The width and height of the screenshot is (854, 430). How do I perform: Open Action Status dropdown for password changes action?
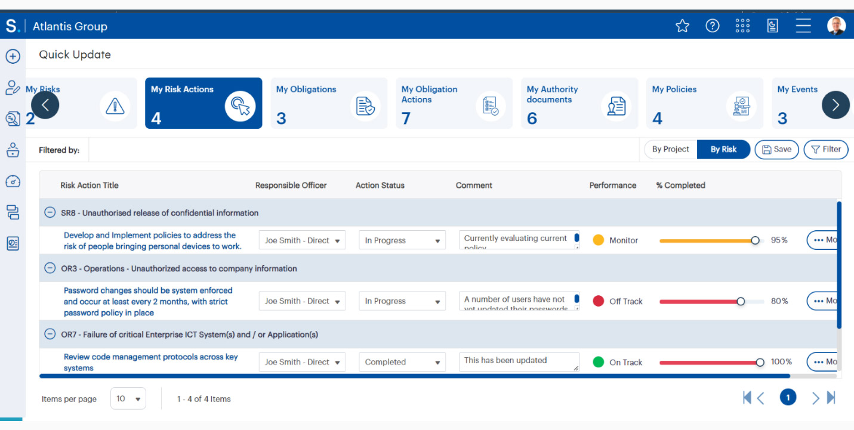coord(402,301)
